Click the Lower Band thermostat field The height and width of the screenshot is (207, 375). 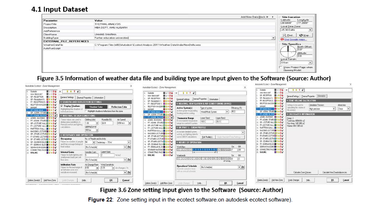tap(206, 121)
